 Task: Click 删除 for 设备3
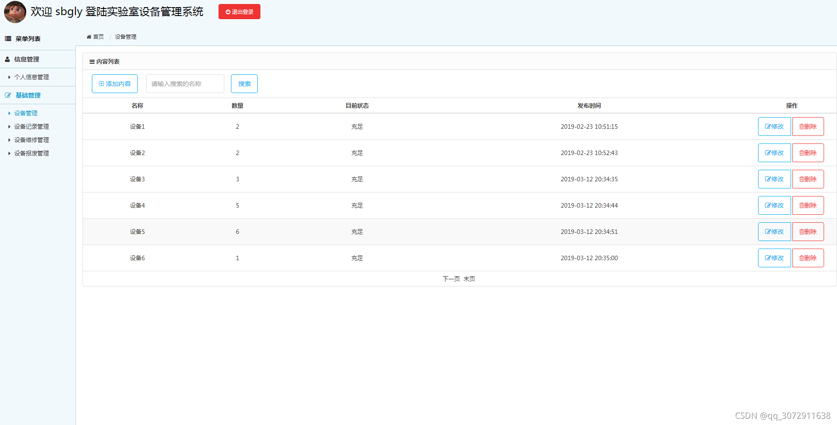point(808,179)
